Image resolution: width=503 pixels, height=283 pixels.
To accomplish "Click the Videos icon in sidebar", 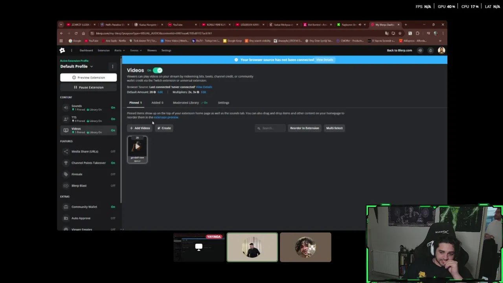I will click(x=66, y=130).
